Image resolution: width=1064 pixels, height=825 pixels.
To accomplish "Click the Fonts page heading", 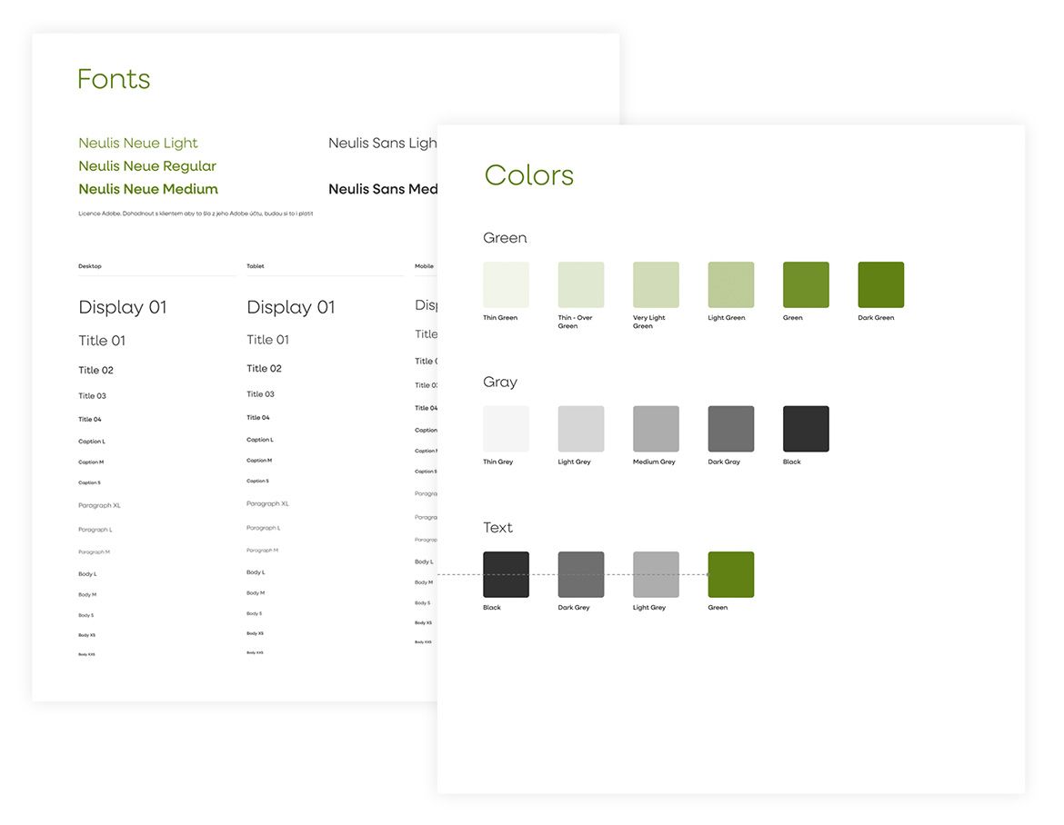I will pos(114,79).
